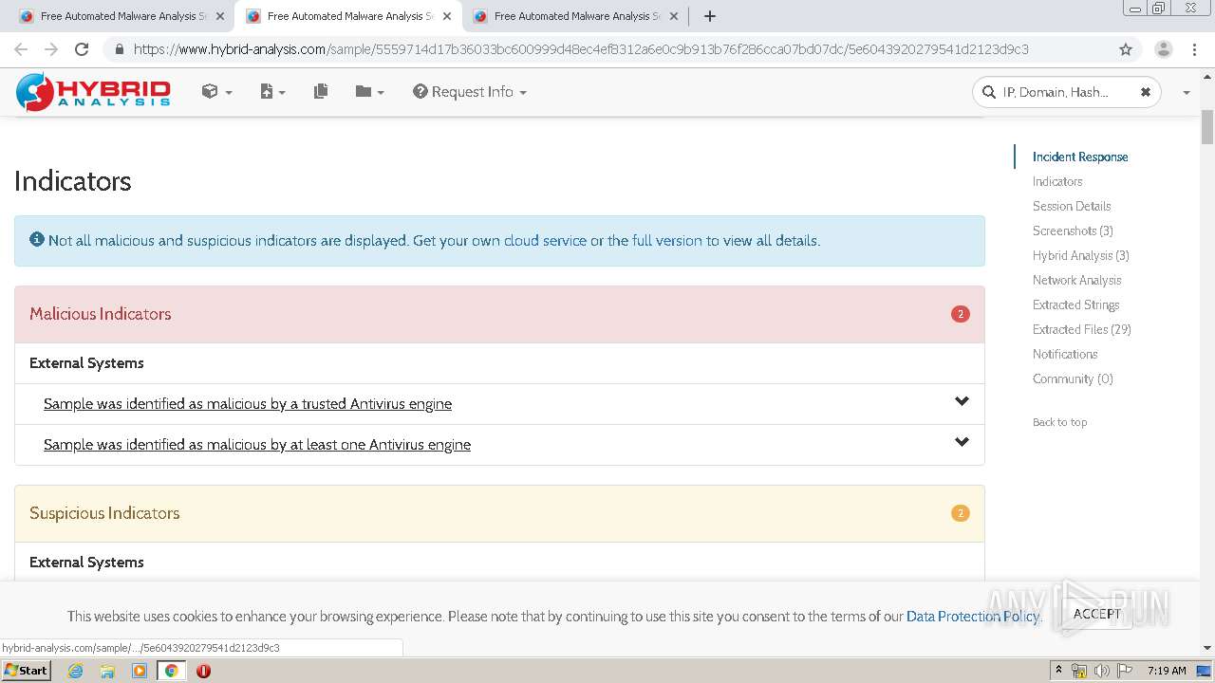Go to Hybrid Analysis (3) in sidebar

coord(1081,256)
